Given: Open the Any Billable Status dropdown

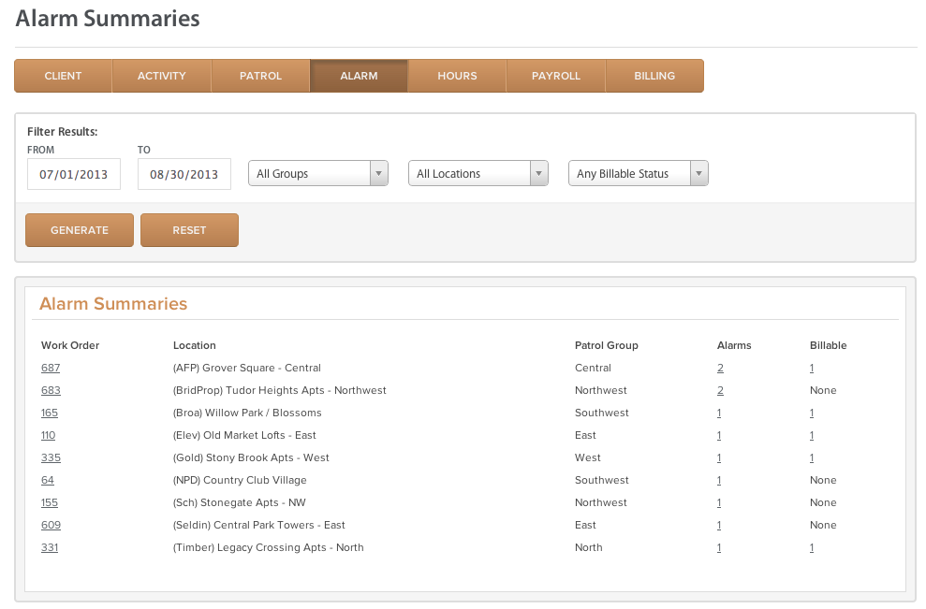Looking at the screenshot, I should click(639, 173).
